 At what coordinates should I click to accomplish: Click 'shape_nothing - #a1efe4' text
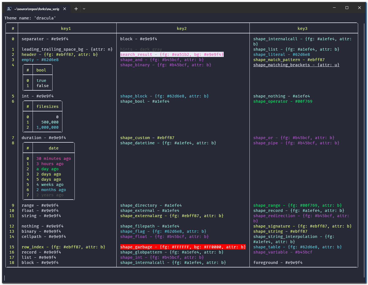pos(282,96)
